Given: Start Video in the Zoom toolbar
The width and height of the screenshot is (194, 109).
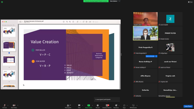Looking at the screenshot, I should point(14,106).
